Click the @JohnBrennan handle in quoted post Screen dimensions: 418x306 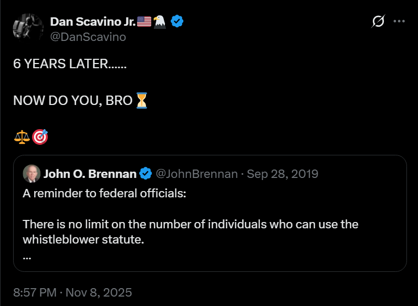coord(196,174)
